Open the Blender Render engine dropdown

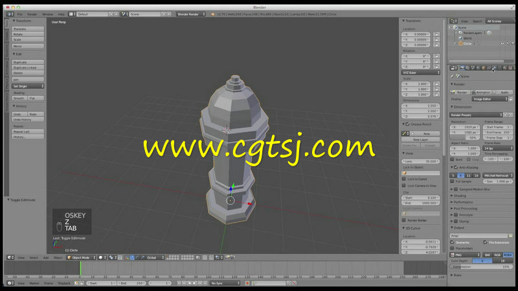pyautogui.click(x=190, y=14)
